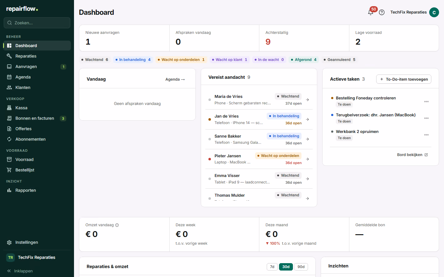Select the 90d chart range
The width and height of the screenshot is (444, 277).
tap(301, 267)
